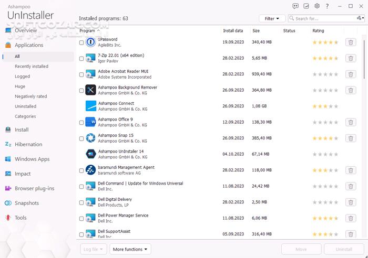The image size is (368, 258).
Task: Select the baramundi Management Agent checkbox
Action: [81, 170]
